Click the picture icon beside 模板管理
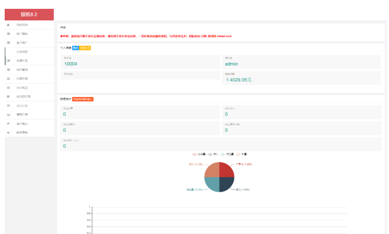Viewport: 389px width, 234px height. click(x=8, y=114)
